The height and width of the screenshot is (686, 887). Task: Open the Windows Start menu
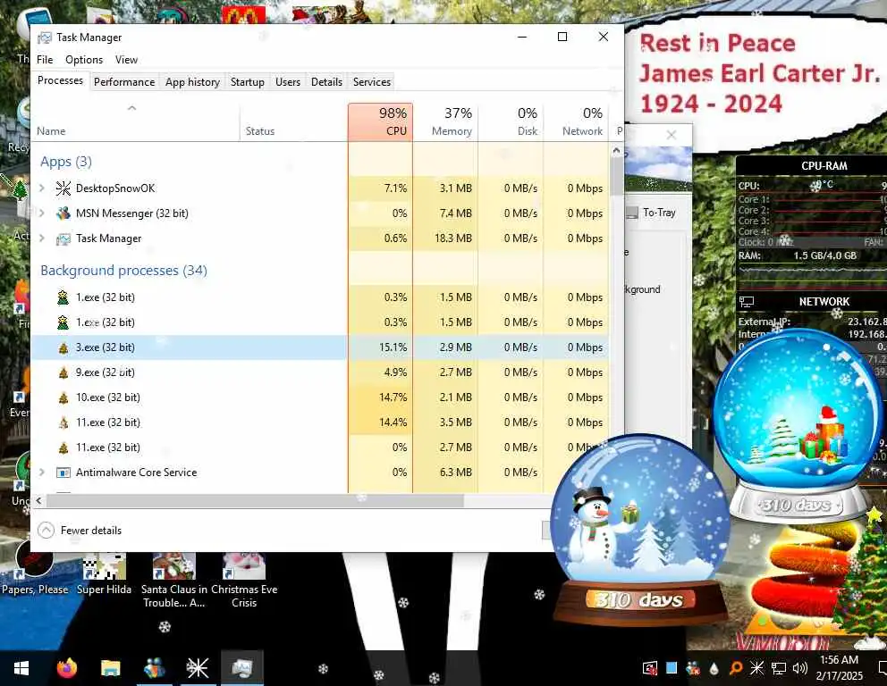[x=21, y=668]
